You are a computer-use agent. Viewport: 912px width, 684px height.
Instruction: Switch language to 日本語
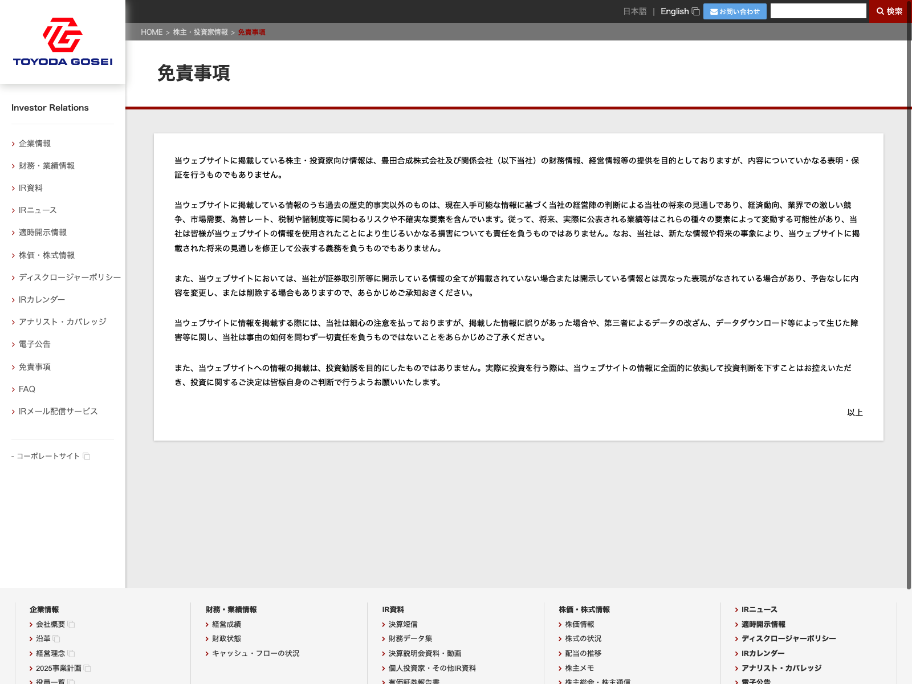click(x=634, y=11)
